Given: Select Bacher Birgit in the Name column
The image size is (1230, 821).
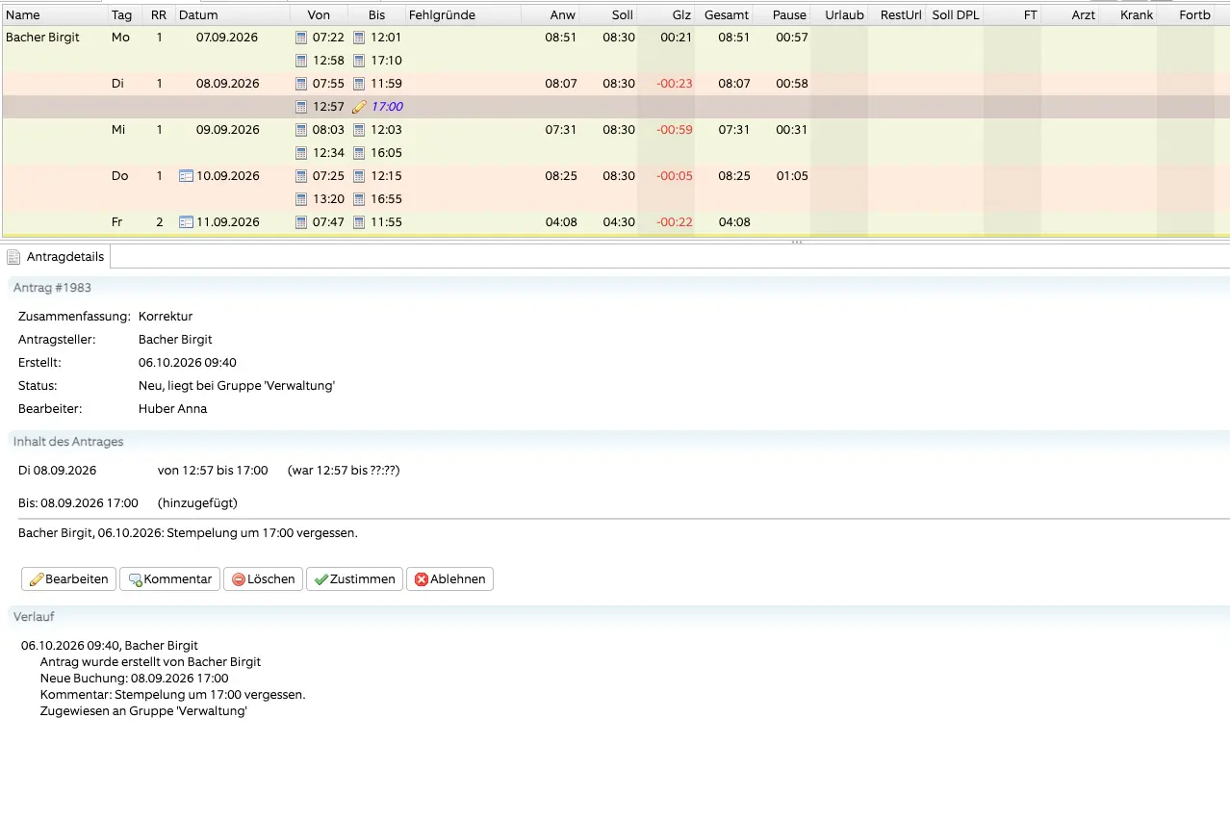Looking at the screenshot, I should coord(43,38).
